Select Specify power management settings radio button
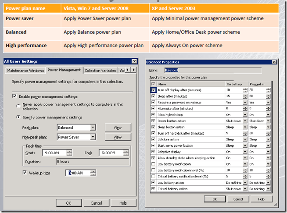 click(18, 117)
